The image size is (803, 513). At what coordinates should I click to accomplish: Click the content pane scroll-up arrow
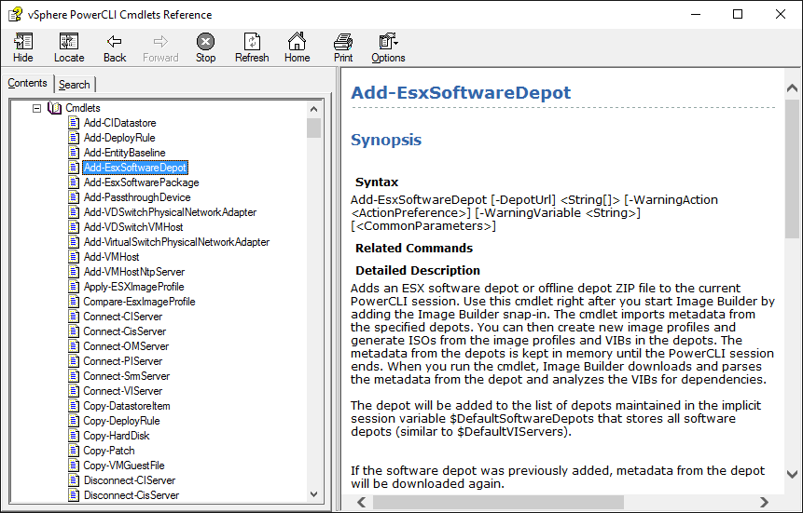click(792, 88)
